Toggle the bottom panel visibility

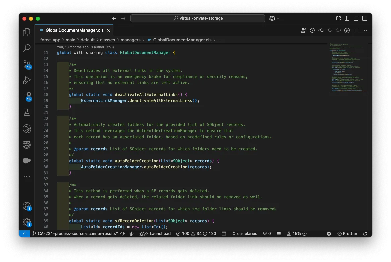click(x=356, y=18)
